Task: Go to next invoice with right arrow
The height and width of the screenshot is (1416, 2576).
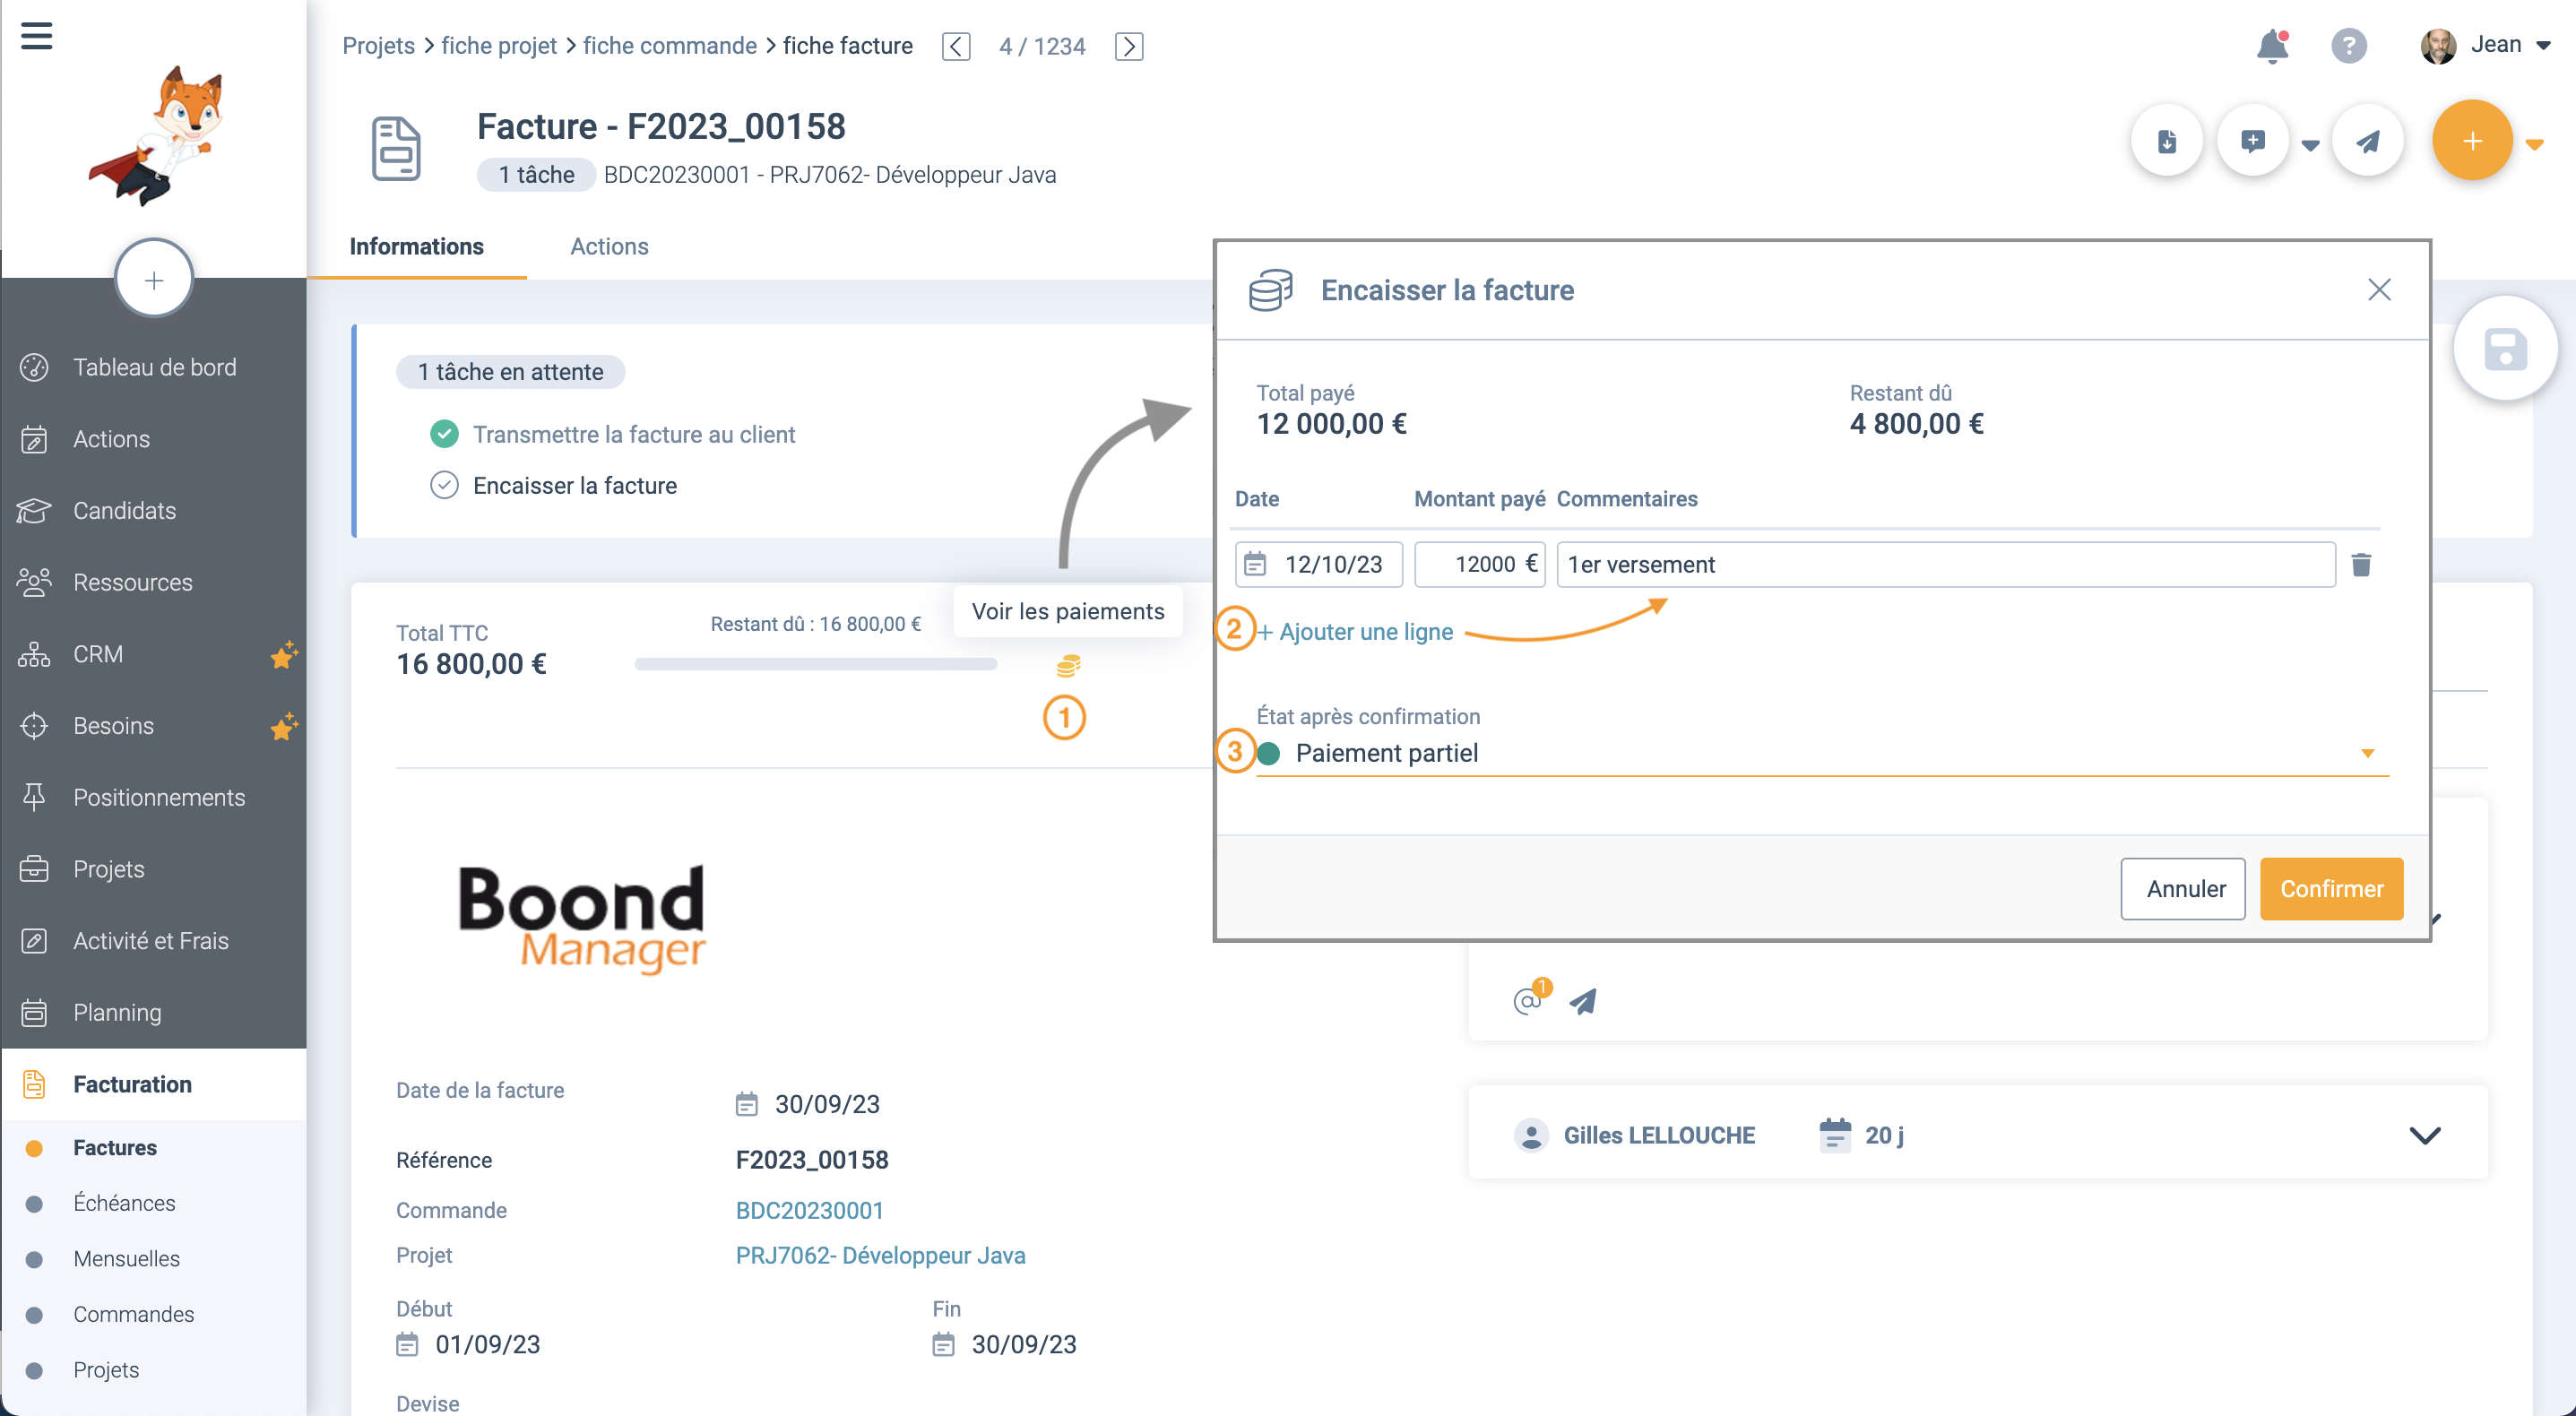Action: [1129, 46]
